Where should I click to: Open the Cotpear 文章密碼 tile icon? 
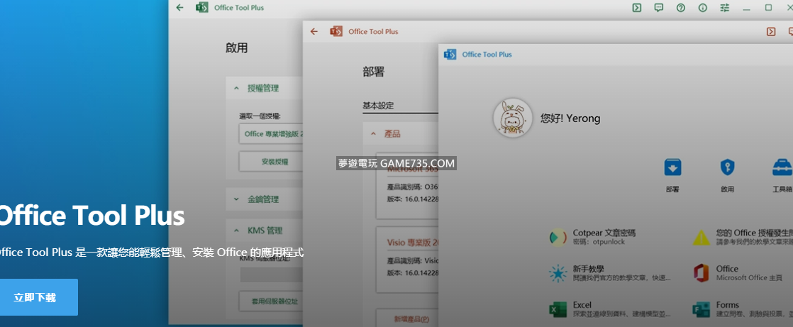(x=558, y=237)
